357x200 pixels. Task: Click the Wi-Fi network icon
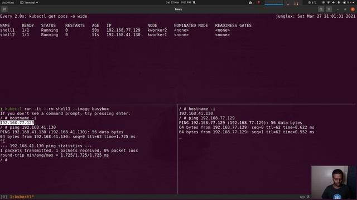pyautogui.click(x=329, y=2)
